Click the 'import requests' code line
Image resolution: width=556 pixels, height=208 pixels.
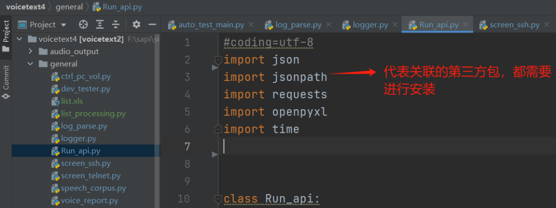tap(275, 95)
